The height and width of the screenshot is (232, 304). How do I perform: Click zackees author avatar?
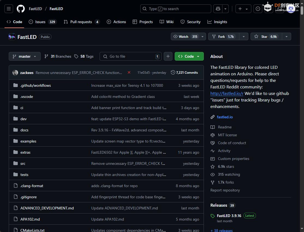(15, 73)
